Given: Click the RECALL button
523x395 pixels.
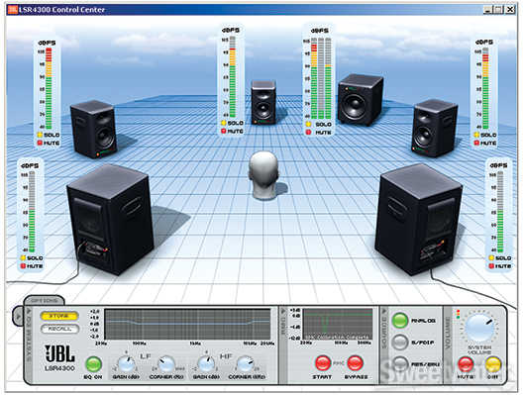Looking at the screenshot, I should 59,329.
